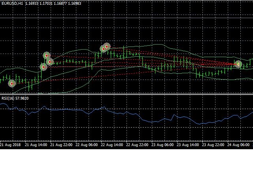The height and width of the screenshot is (189, 253).
Task: Select the 22 Aug 06:00 time axis label
Action: 87,145
